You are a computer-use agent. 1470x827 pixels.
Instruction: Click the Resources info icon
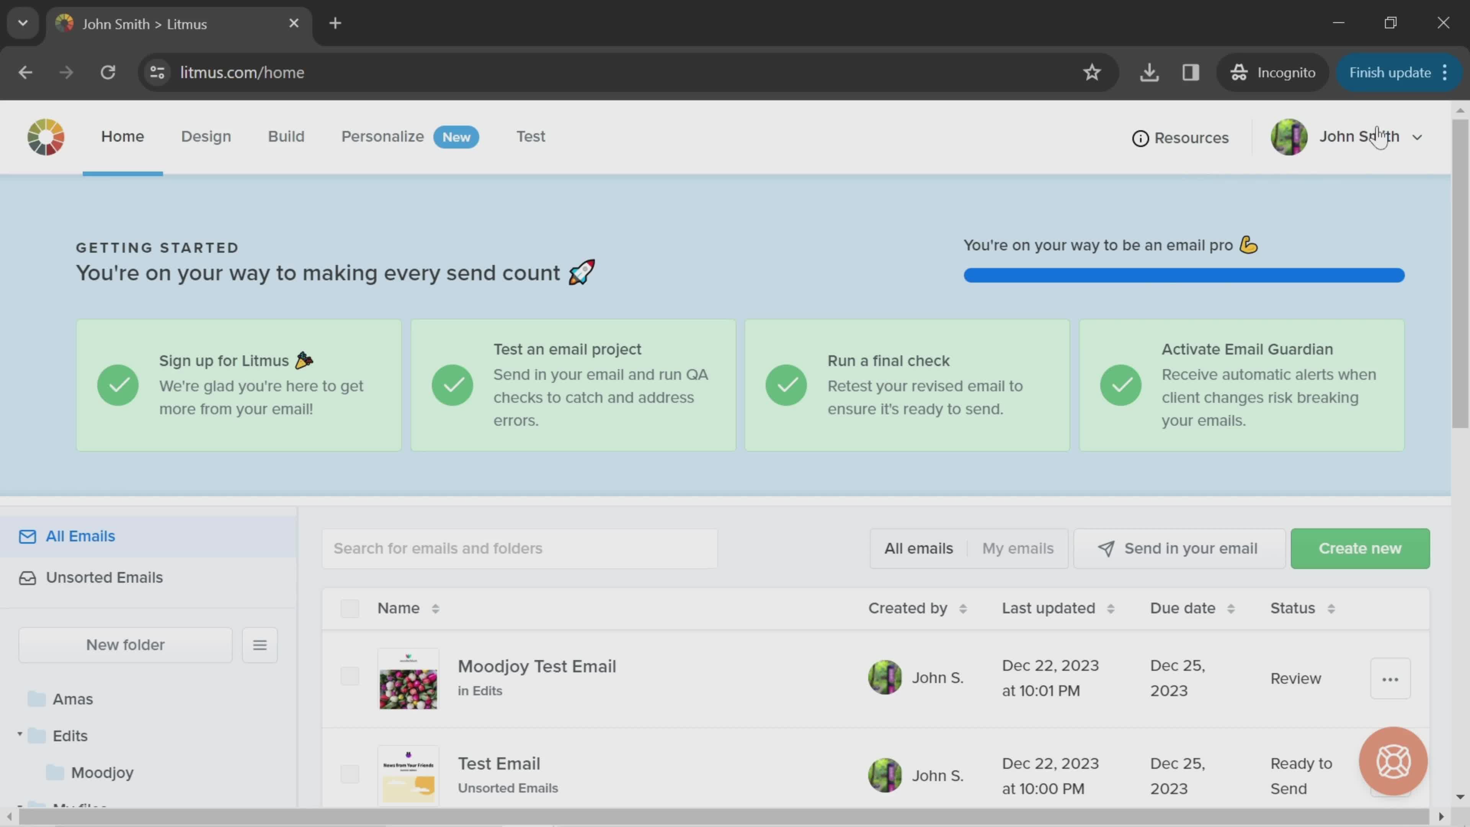[1140, 138]
